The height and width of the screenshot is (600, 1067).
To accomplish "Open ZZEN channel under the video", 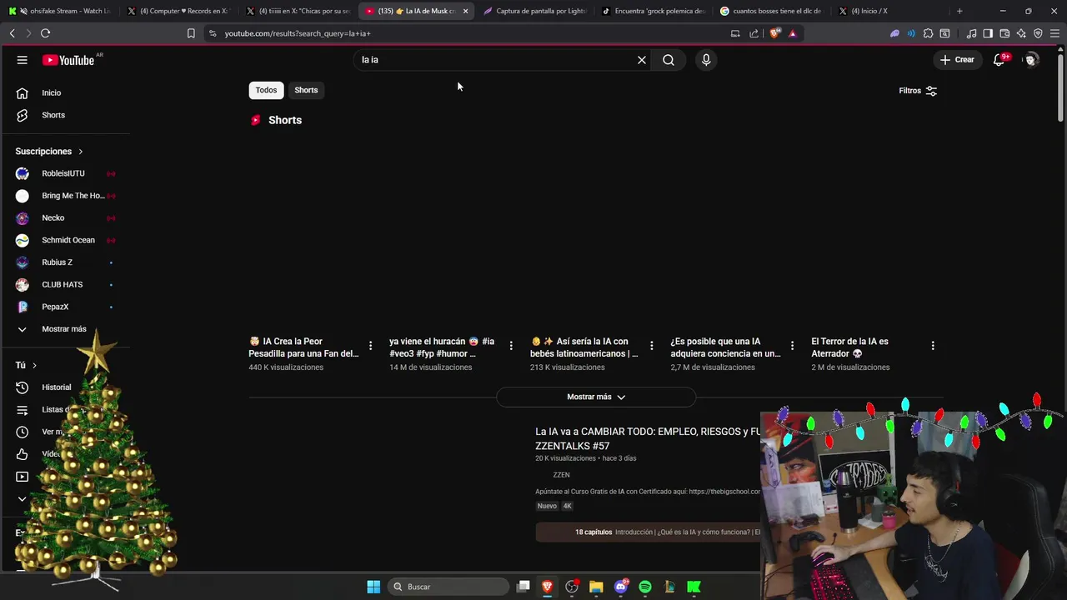I will click(x=561, y=475).
